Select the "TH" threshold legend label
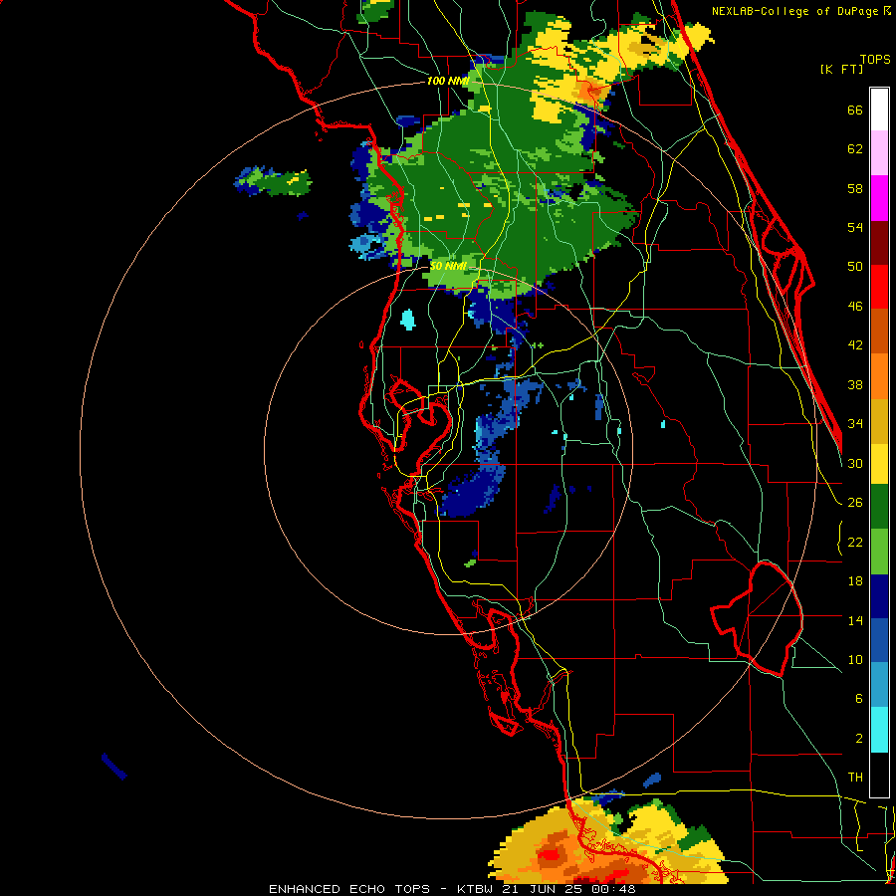This screenshot has height=896, width=896. point(855,778)
